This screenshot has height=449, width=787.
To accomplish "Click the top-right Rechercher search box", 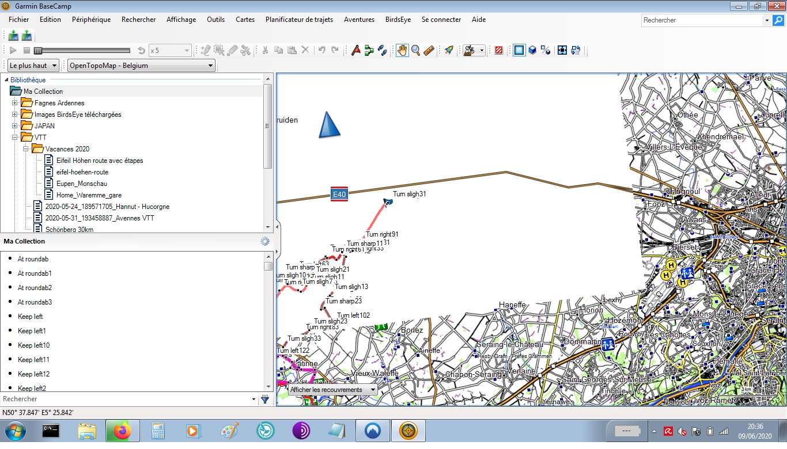I will pos(701,20).
